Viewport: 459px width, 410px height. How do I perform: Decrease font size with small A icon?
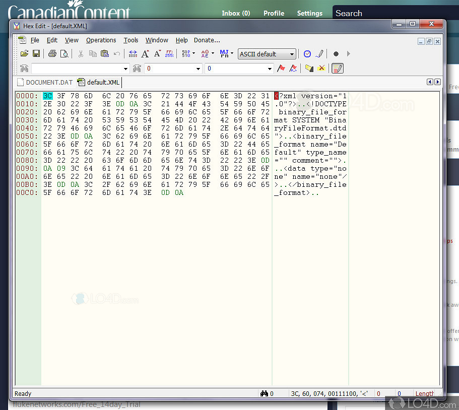(x=157, y=54)
